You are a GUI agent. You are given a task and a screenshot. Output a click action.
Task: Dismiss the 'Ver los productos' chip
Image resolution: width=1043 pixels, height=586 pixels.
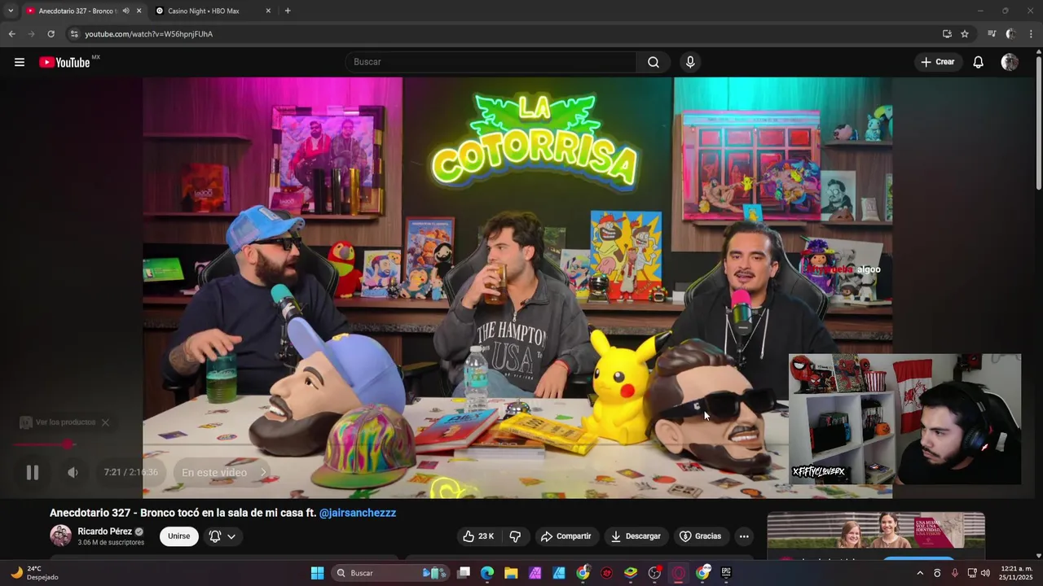(105, 422)
